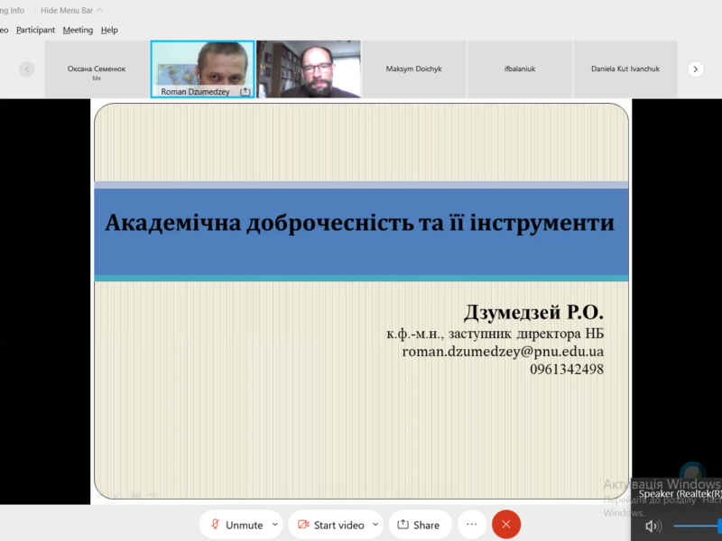Open the Help menu
Screen dimensions: 722x541
pos(109,30)
